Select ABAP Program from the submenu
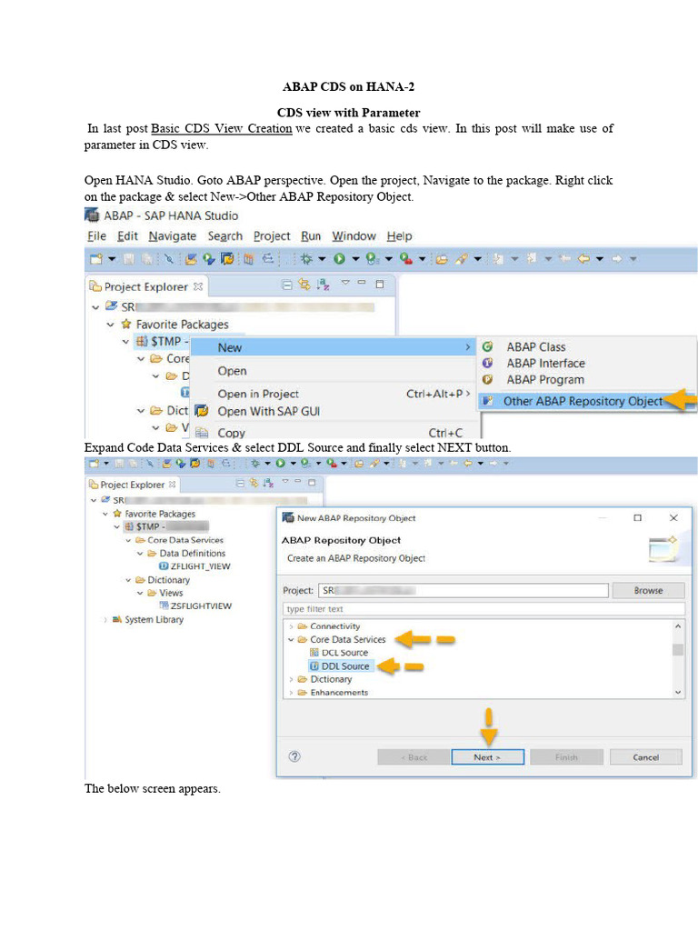The width and height of the screenshot is (698, 931). point(545,380)
